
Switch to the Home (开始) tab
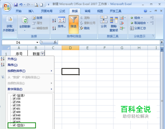(x=18, y=11)
